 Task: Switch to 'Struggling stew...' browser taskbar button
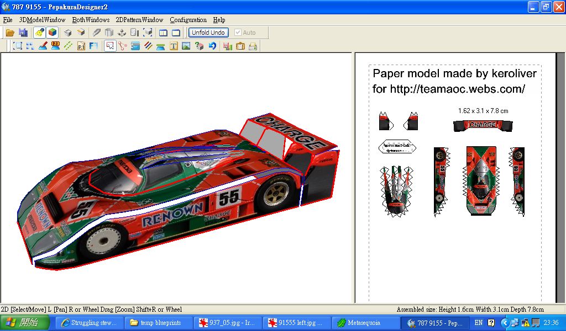pos(90,323)
